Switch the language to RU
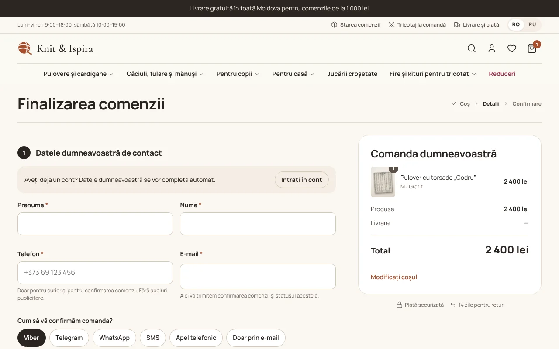The height and width of the screenshot is (349, 559). click(532, 24)
